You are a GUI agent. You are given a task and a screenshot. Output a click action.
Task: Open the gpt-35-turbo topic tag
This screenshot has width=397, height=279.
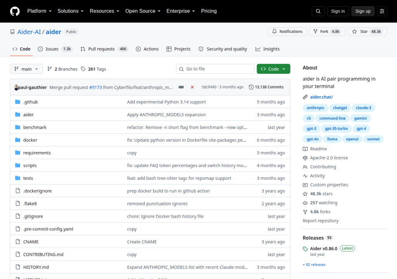[336, 129]
